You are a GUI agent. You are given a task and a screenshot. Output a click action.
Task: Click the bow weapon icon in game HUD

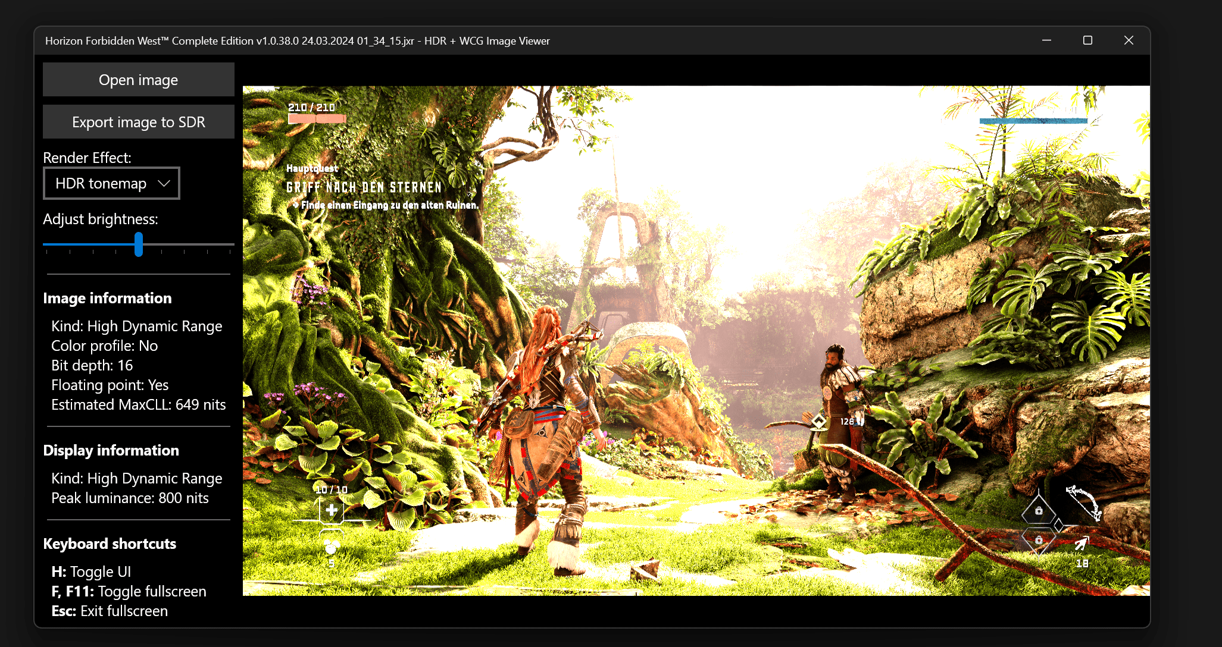(1083, 503)
